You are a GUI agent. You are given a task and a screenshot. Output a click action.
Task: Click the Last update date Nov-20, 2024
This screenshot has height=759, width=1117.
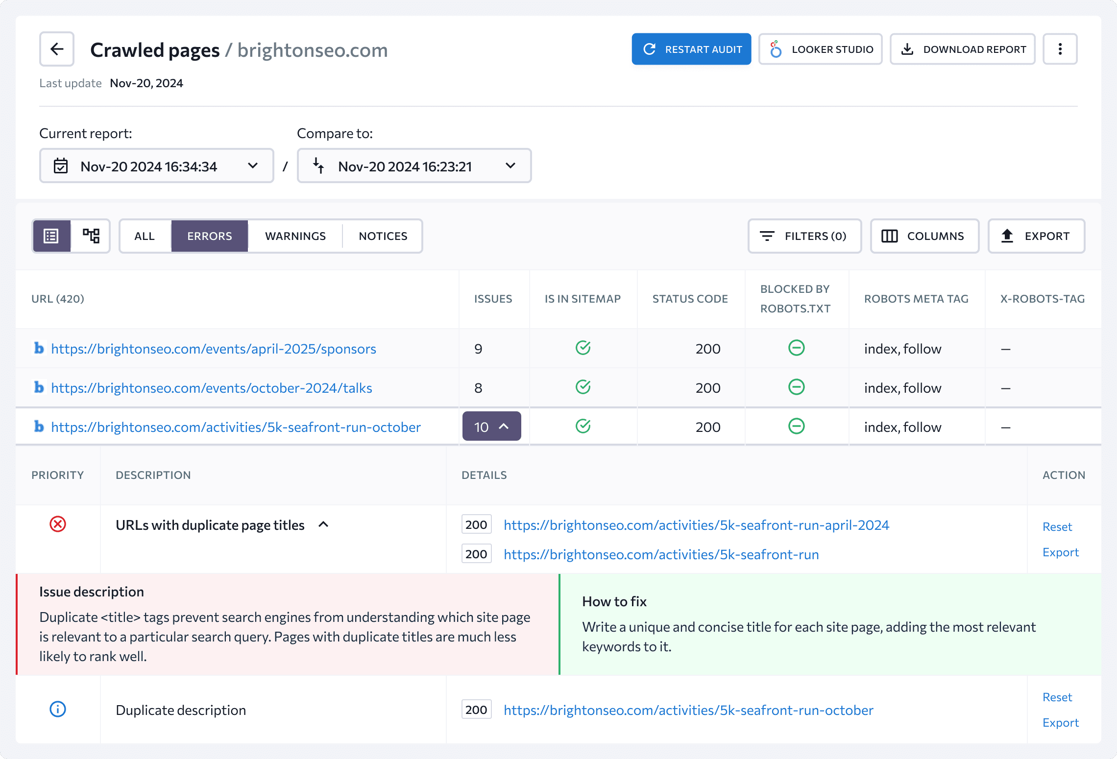click(146, 83)
